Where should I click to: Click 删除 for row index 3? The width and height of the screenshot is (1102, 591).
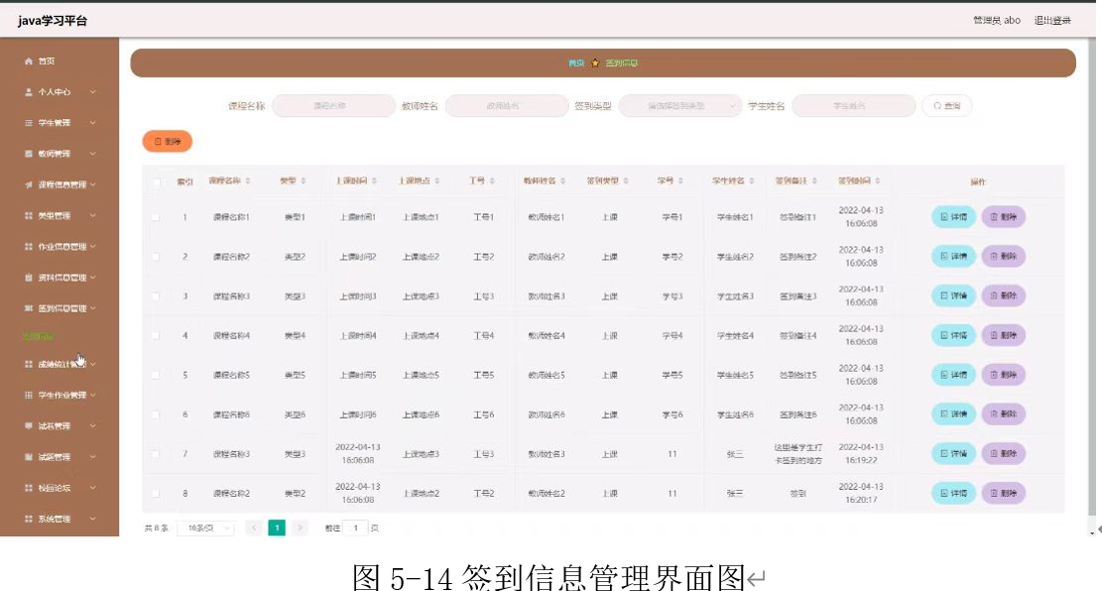pos(1004,295)
